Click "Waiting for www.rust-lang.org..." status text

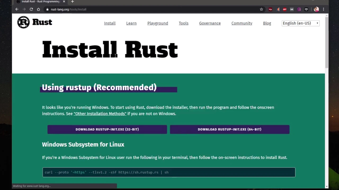pos(32,186)
